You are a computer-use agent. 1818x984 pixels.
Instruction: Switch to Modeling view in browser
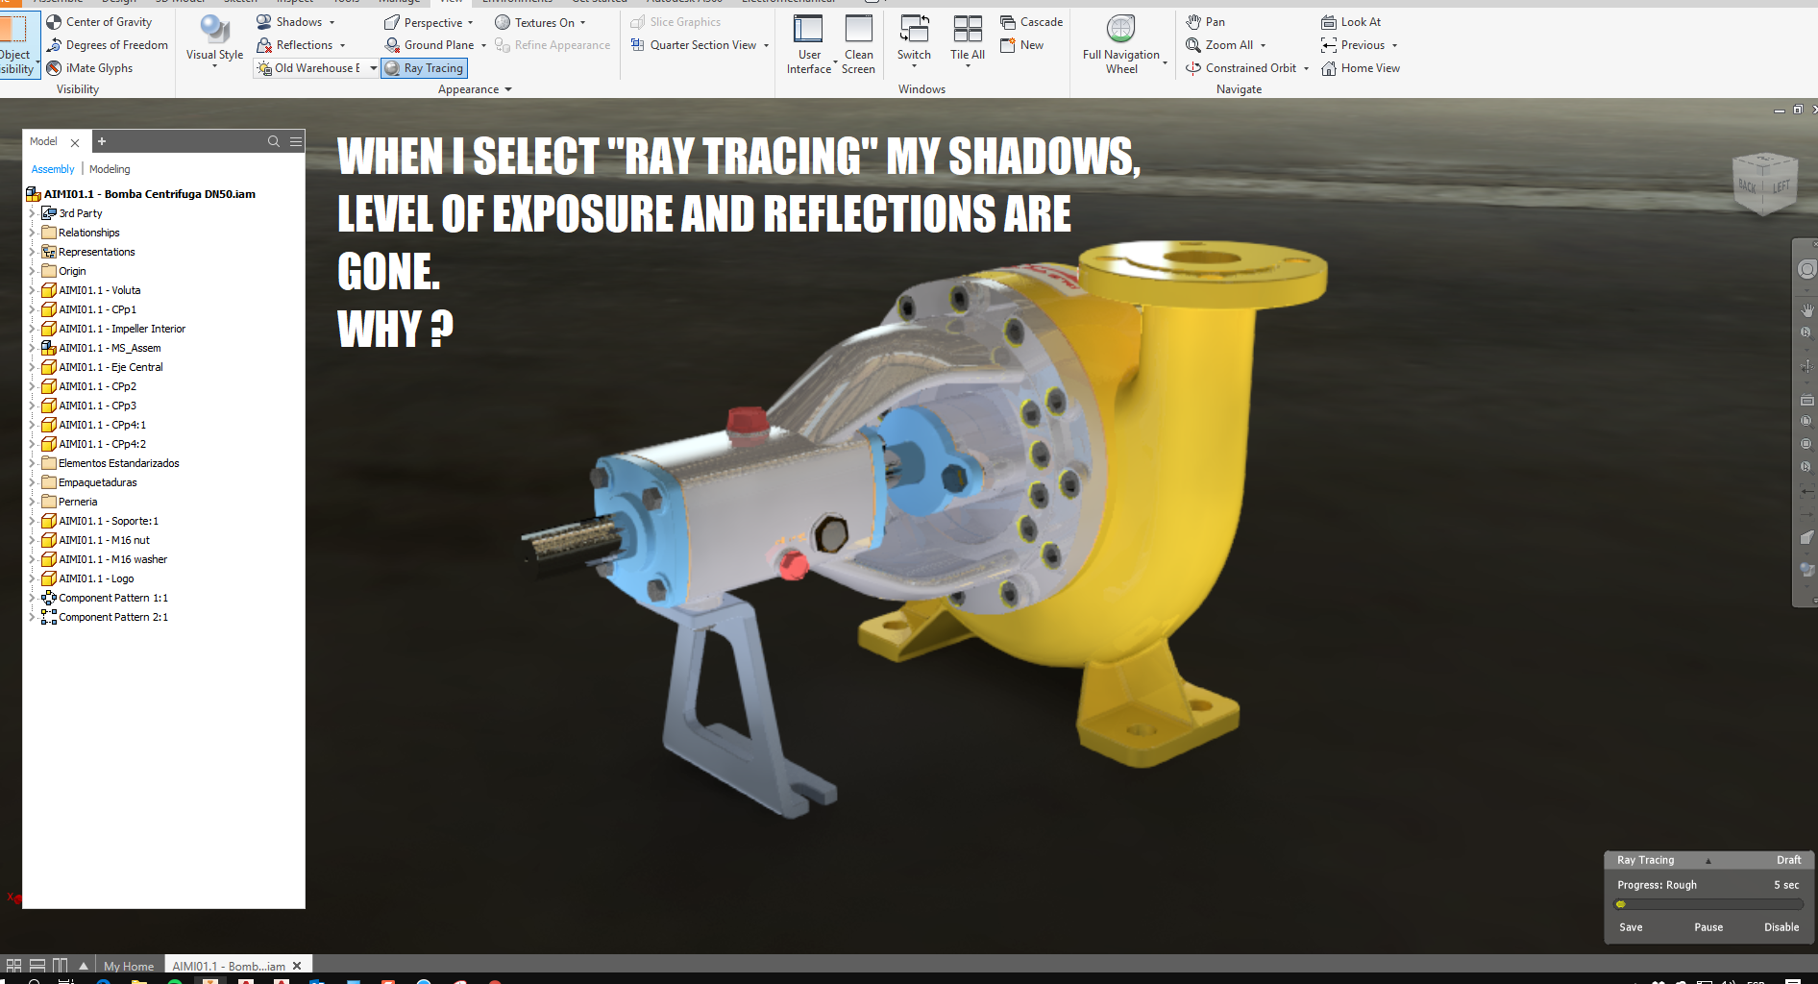[x=110, y=169]
